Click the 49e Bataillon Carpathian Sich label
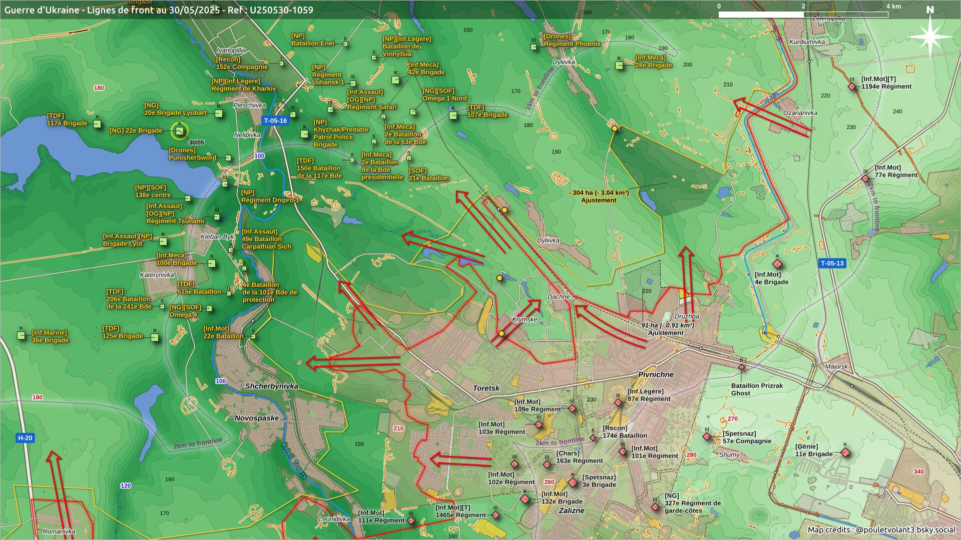Screen dimensions: 961x540 [x=266, y=239]
